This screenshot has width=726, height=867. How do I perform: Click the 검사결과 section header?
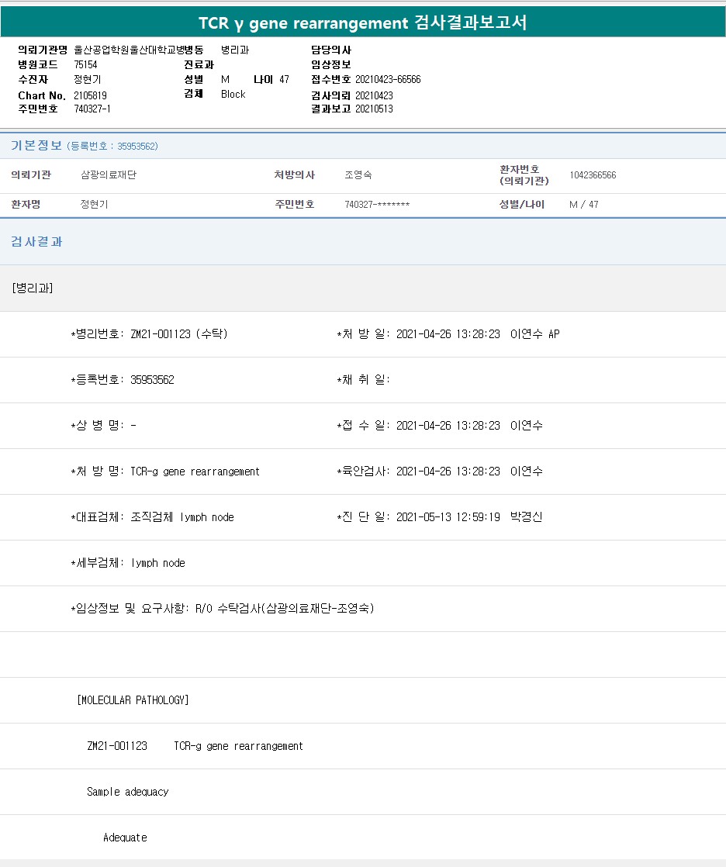(x=36, y=242)
